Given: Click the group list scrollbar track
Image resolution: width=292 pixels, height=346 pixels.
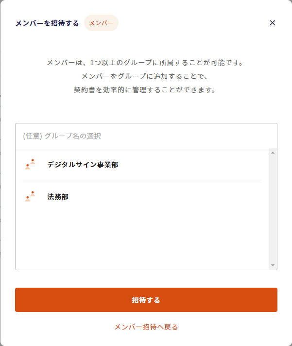Looking at the screenshot, I should click(273, 209).
